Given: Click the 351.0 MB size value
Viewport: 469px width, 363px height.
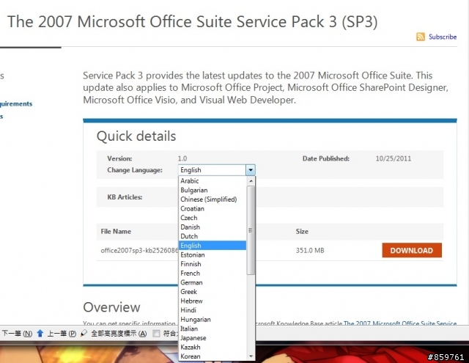Looking at the screenshot, I should pos(310,251).
